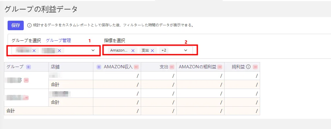Click the グループの利益データ page title
Viewport: 331px width, 129px height.
point(41,9)
